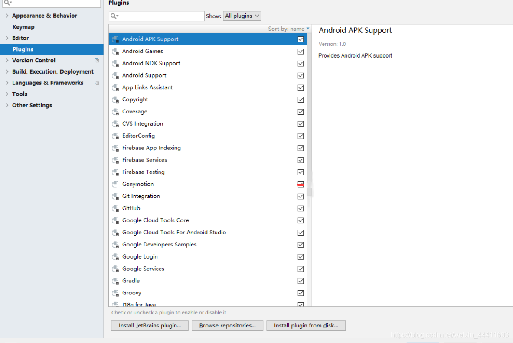This screenshot has width=513, height=343.
Task: Select the Firebase App Indexing plugin row
Action: [x=208, y=148]
